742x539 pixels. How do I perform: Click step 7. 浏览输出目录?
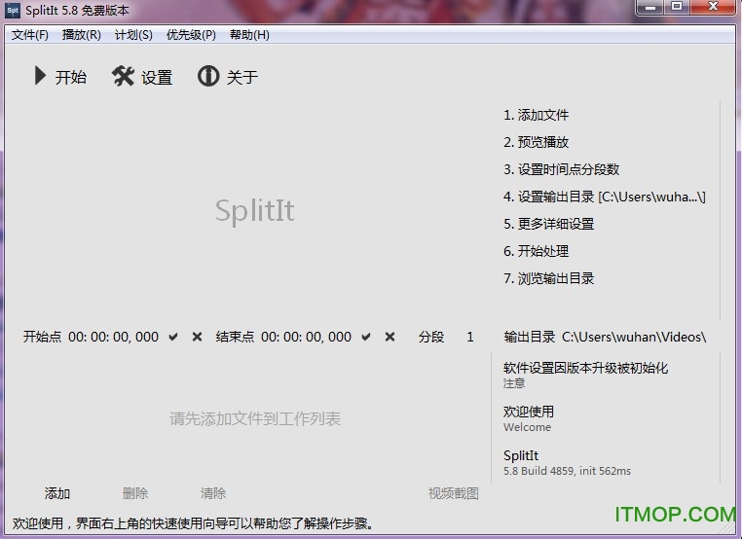click(548, 278)
